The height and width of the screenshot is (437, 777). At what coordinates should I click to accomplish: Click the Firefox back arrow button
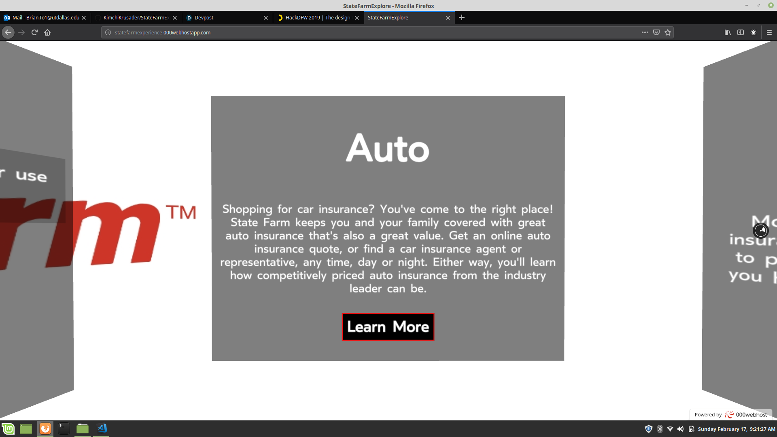point(8,32)
